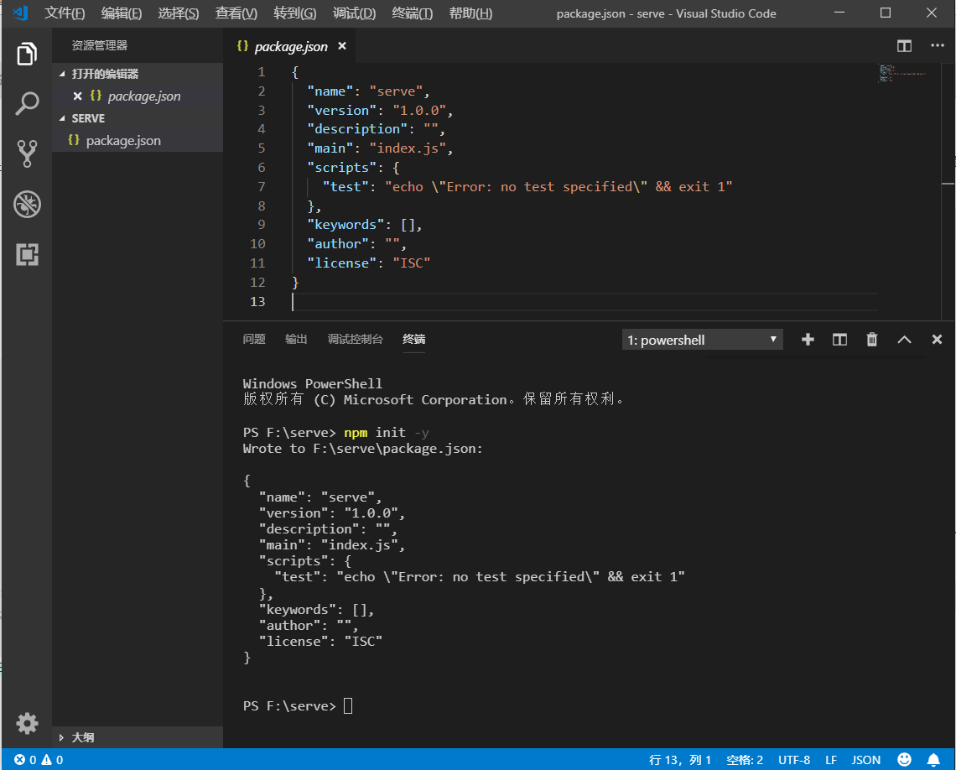Viewport: 956px width, 770px height.
Task: Open the Source Control view
Action: point(27,153)
